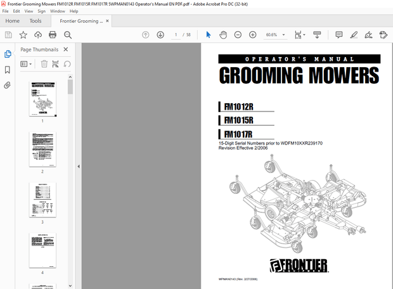Expand the fit page tool arrow
393x289 pixels.
click(x=304, y=35)
